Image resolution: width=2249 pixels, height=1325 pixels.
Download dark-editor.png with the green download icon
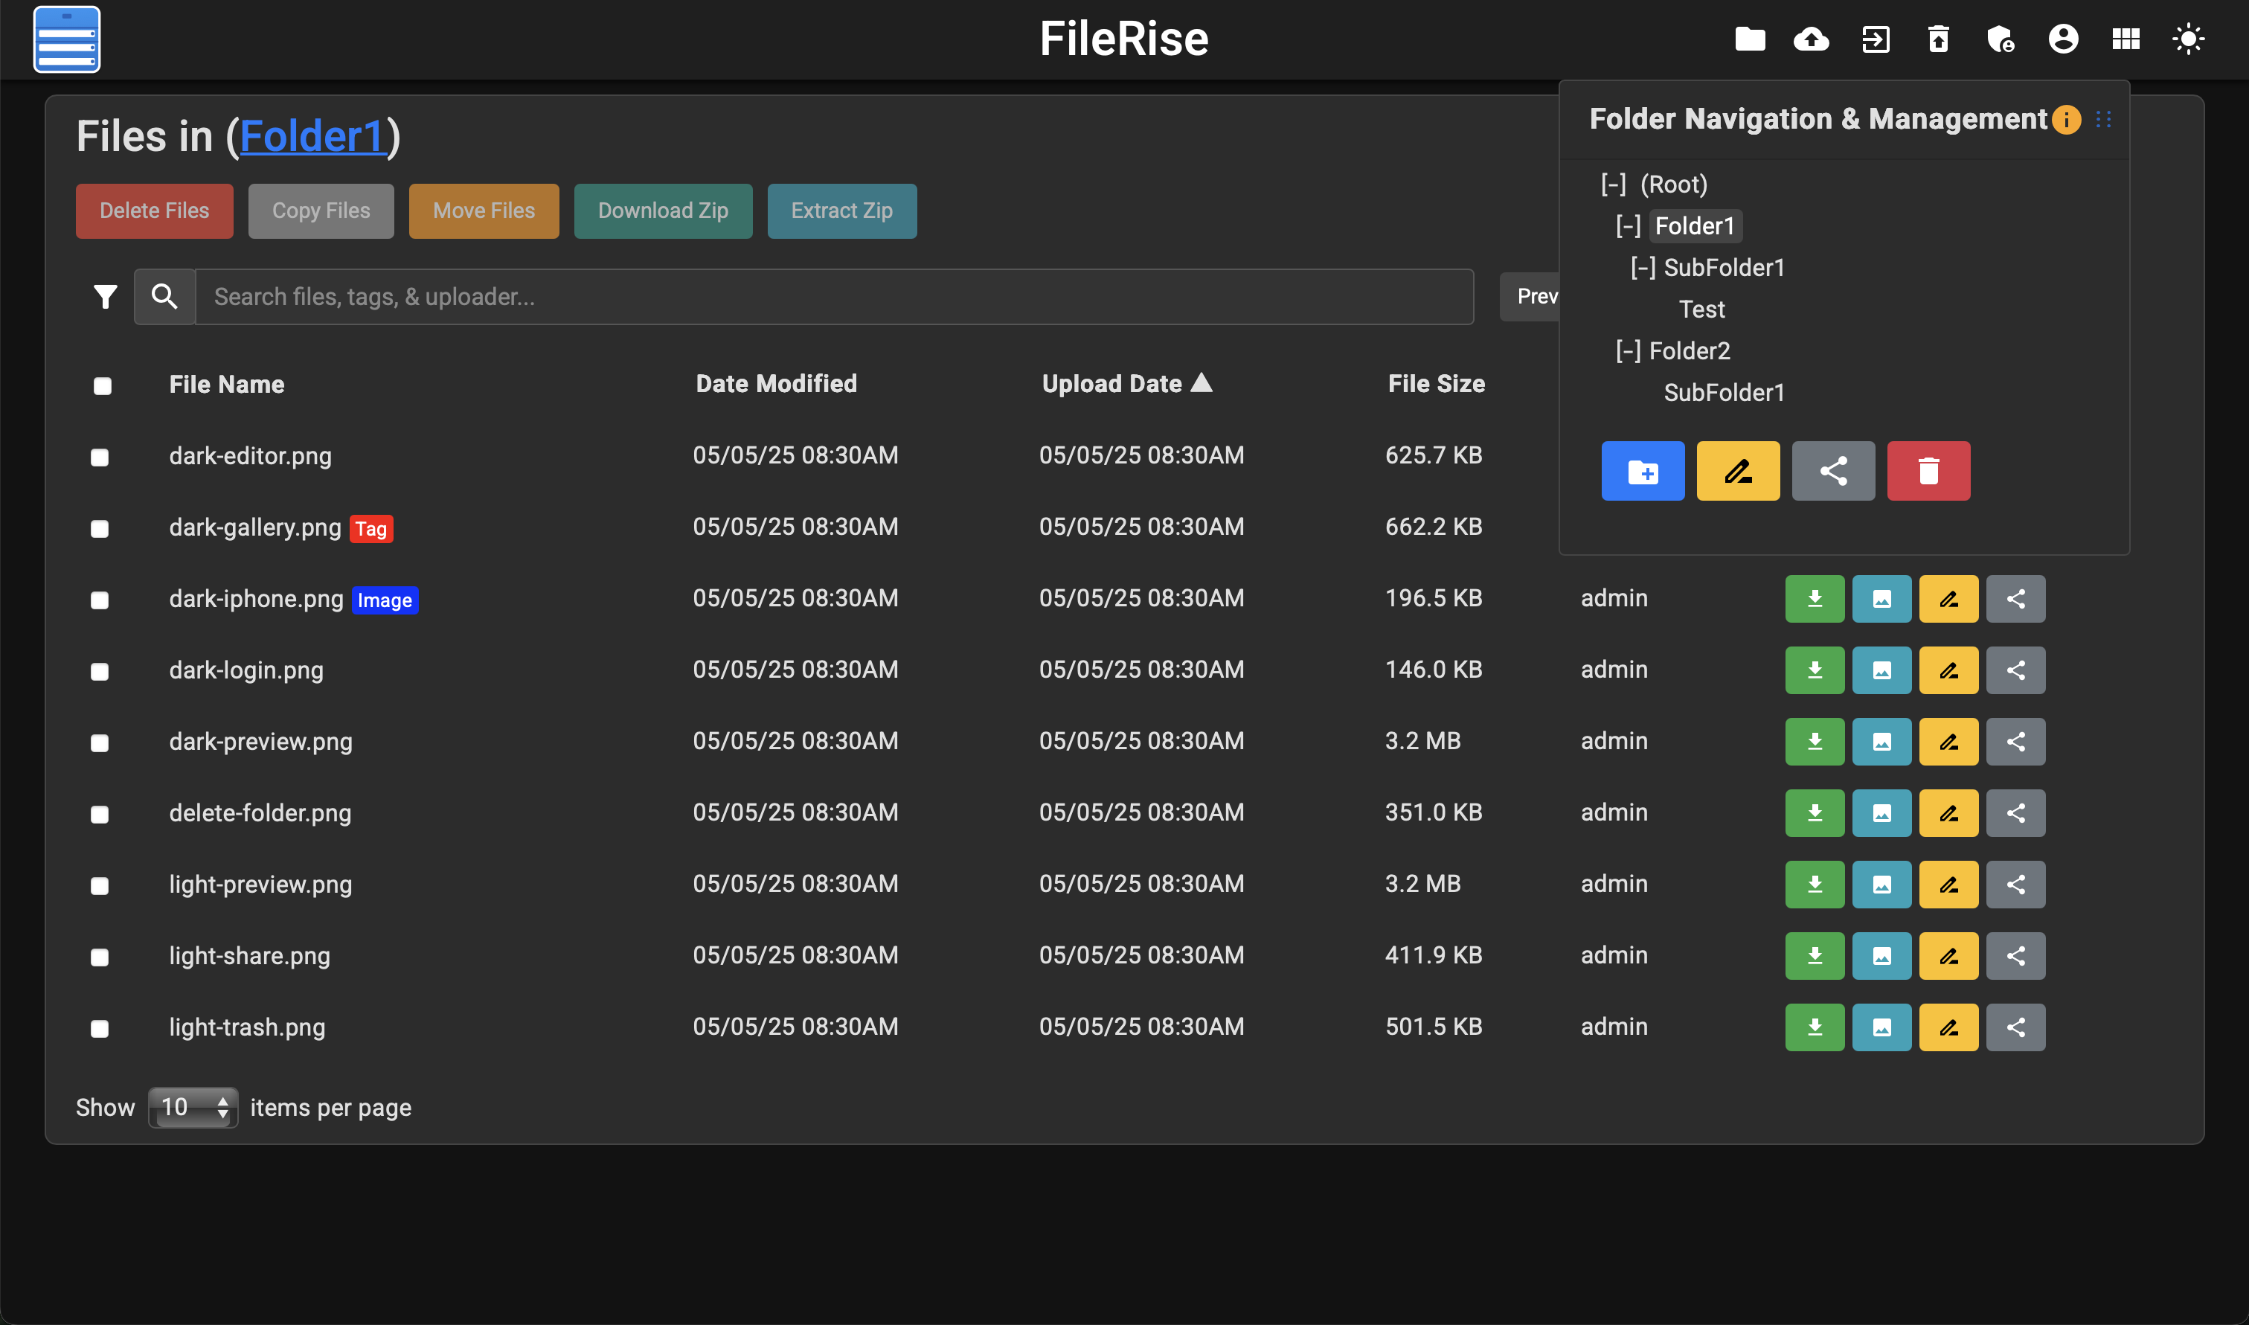[x=1815, y=455]
